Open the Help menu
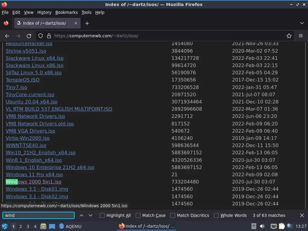 coord(100,12)
